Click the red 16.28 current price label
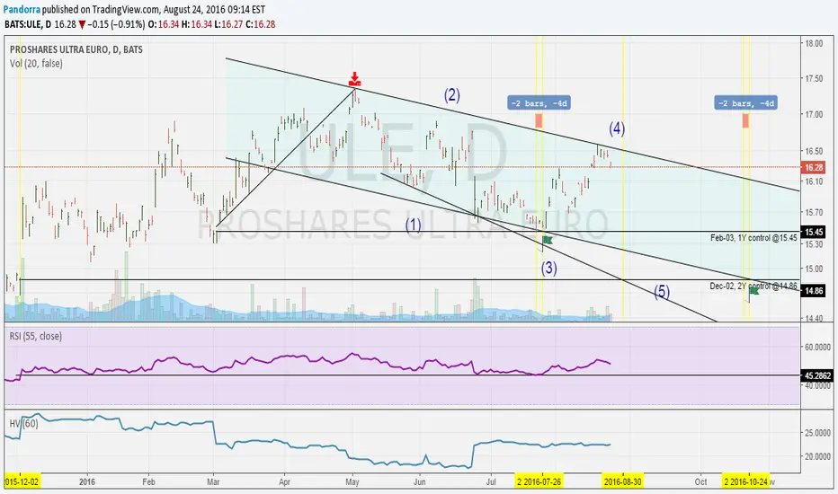The image size is (838, 494). pyautogui.click(x=814, y=167)
